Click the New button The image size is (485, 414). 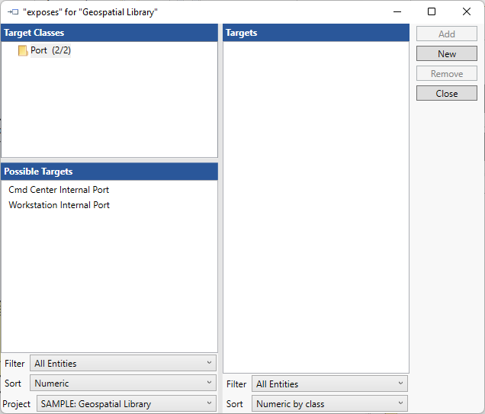(446, 54)
